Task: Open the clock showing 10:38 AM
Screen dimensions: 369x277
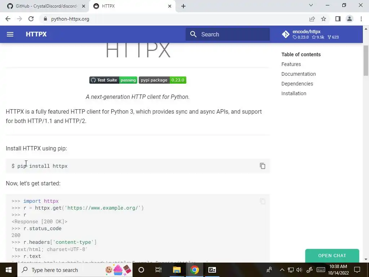Action: 338,270
